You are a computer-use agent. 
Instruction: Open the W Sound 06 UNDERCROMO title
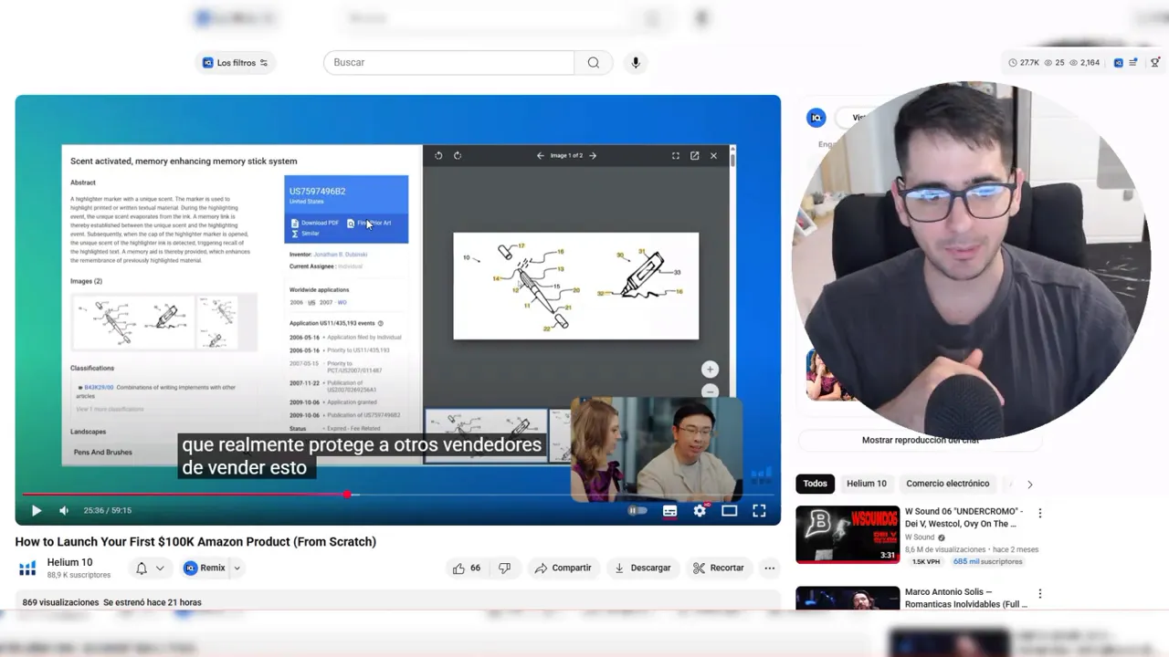[x=964, y=517]
